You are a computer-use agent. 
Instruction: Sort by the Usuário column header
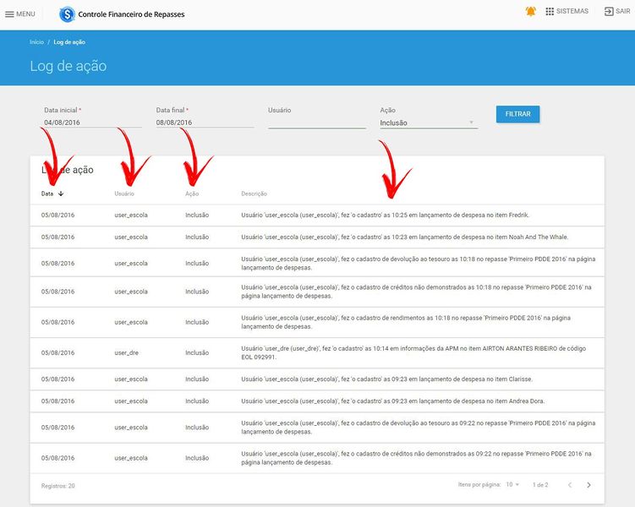(x=124, y=194)
